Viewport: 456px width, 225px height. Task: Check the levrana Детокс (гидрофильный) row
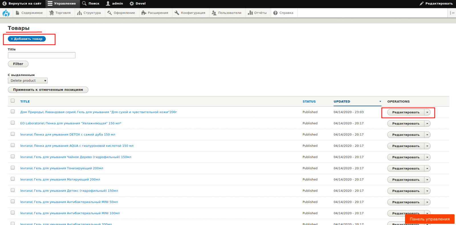13,190
